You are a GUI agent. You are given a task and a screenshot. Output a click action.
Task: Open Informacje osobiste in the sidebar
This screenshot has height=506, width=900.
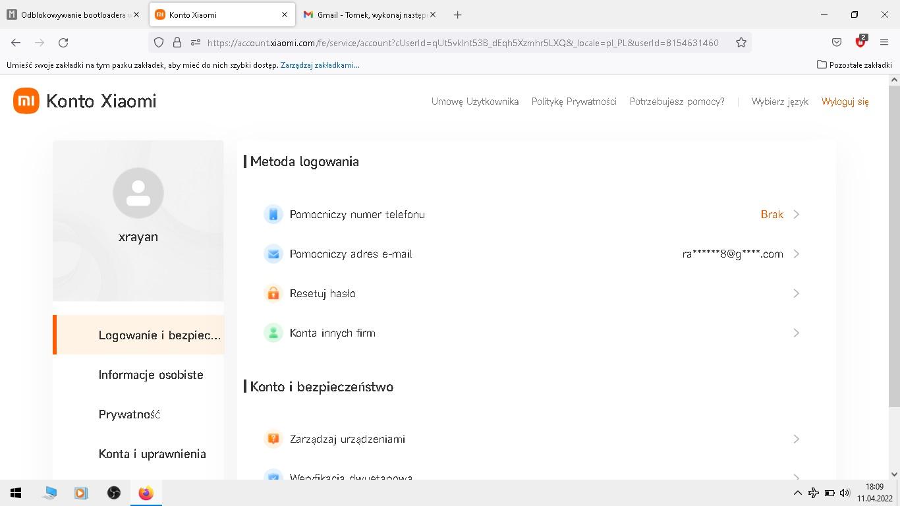[151, 375]
